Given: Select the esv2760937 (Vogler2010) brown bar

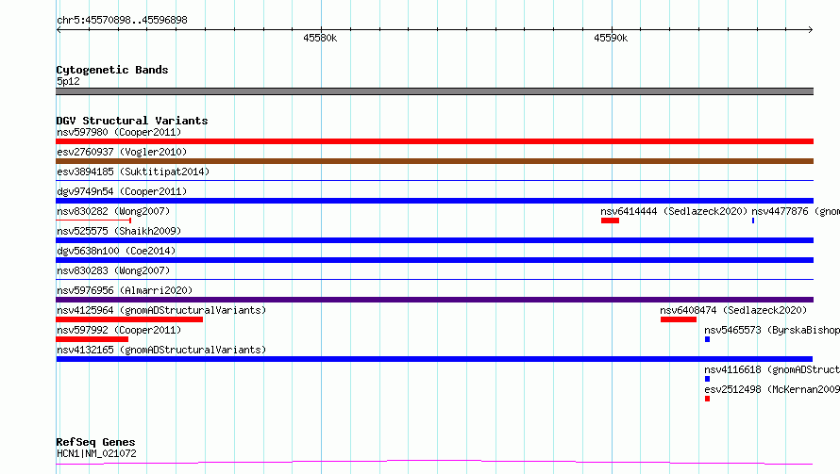Looking at the screenshot, I should coord(434,161).
